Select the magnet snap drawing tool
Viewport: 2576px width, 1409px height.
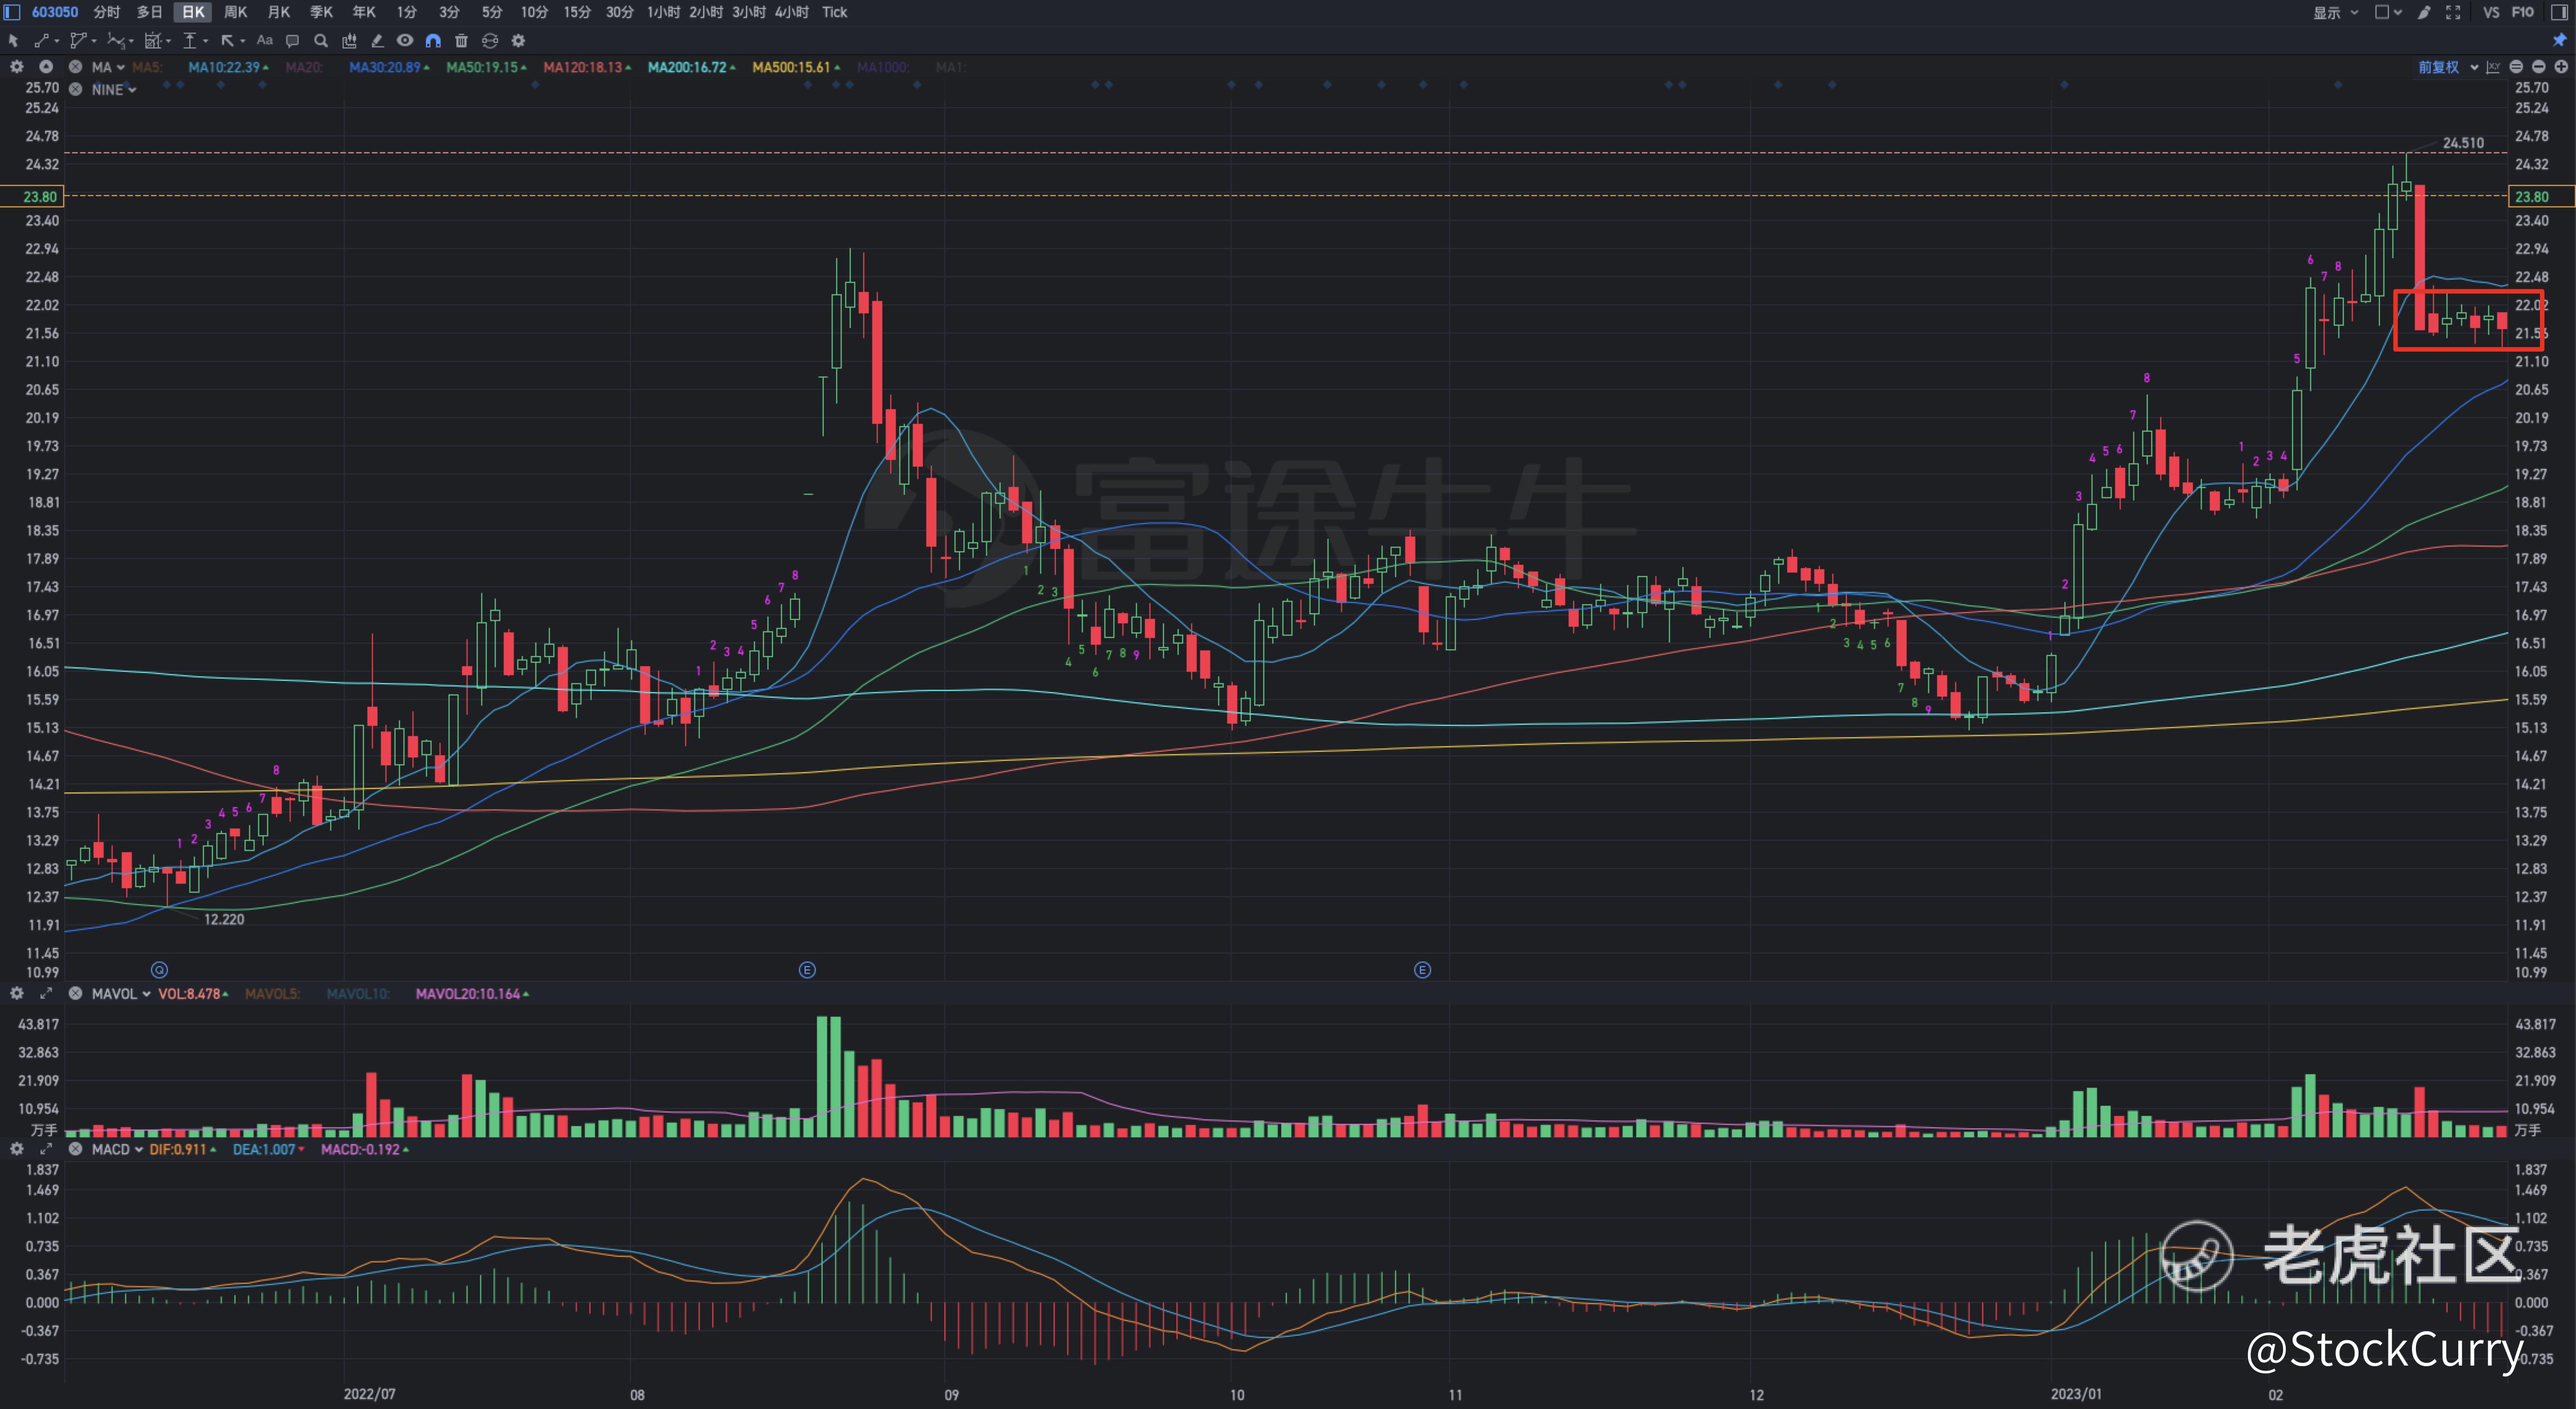coord(433,41)
